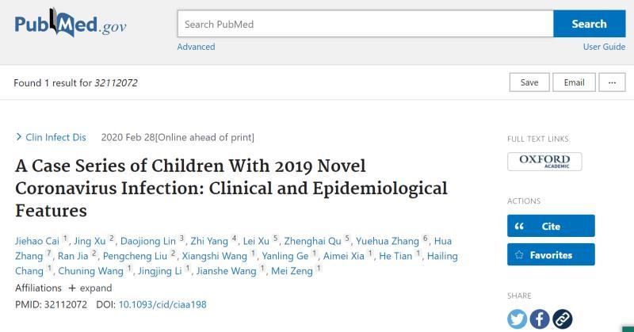Click the PubMed.gov logo
The image size is (634, 332).
tap(70, 24)
